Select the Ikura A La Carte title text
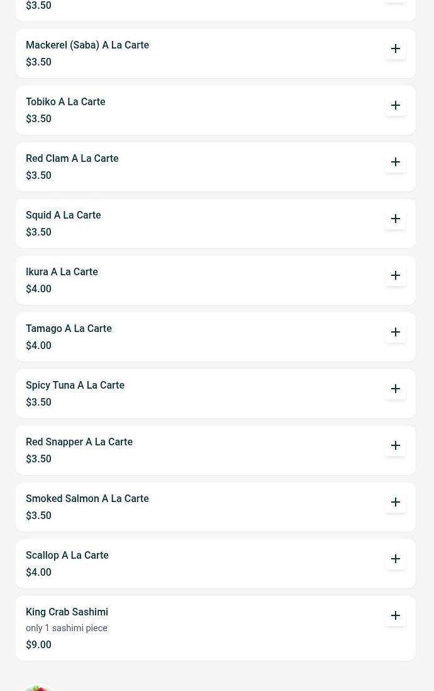 coord(62,272)
